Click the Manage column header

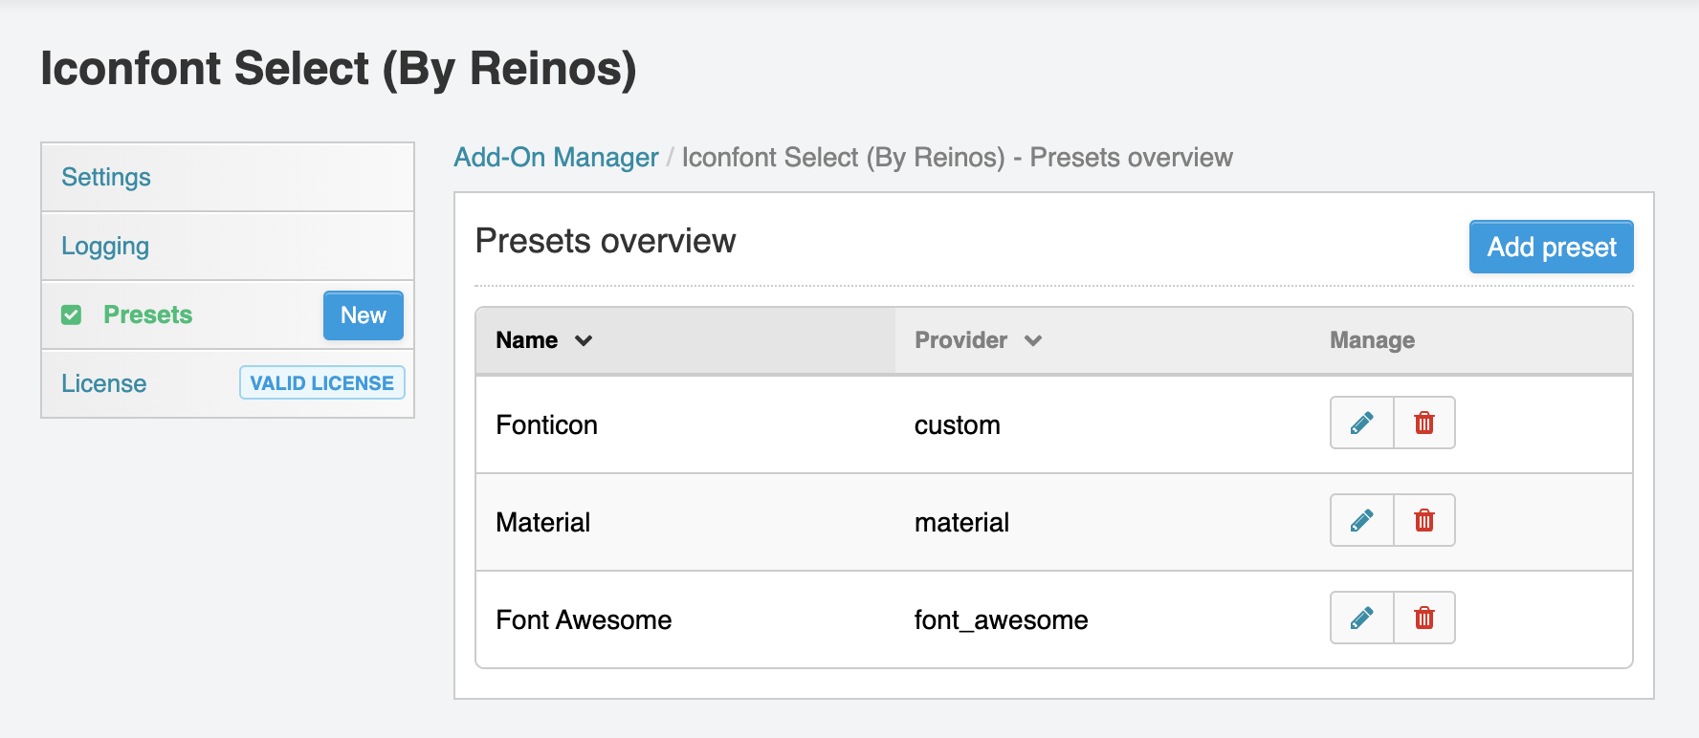1372,340
